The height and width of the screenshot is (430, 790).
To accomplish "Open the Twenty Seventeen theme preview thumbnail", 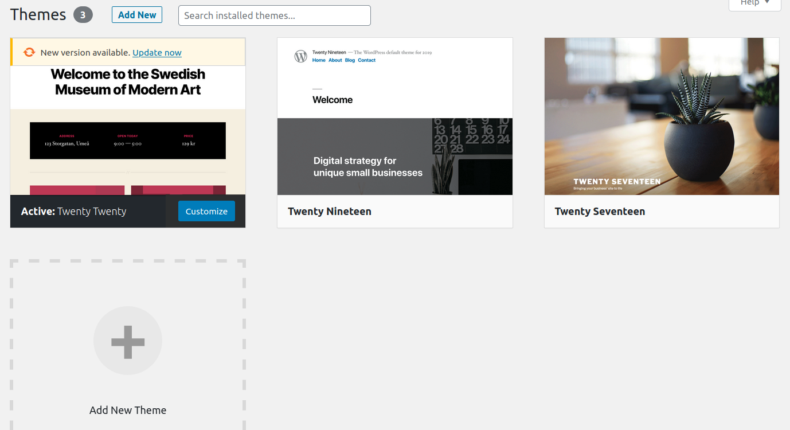I will click(x=662, y=116).
